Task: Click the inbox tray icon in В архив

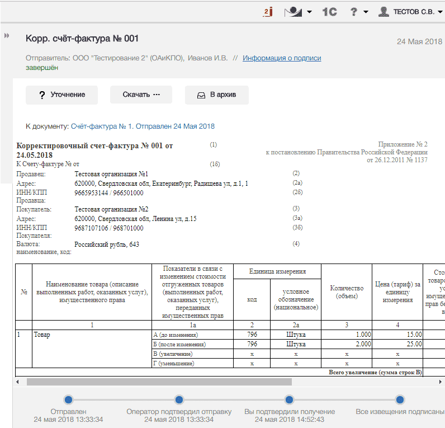Action: tap(201, 96)
